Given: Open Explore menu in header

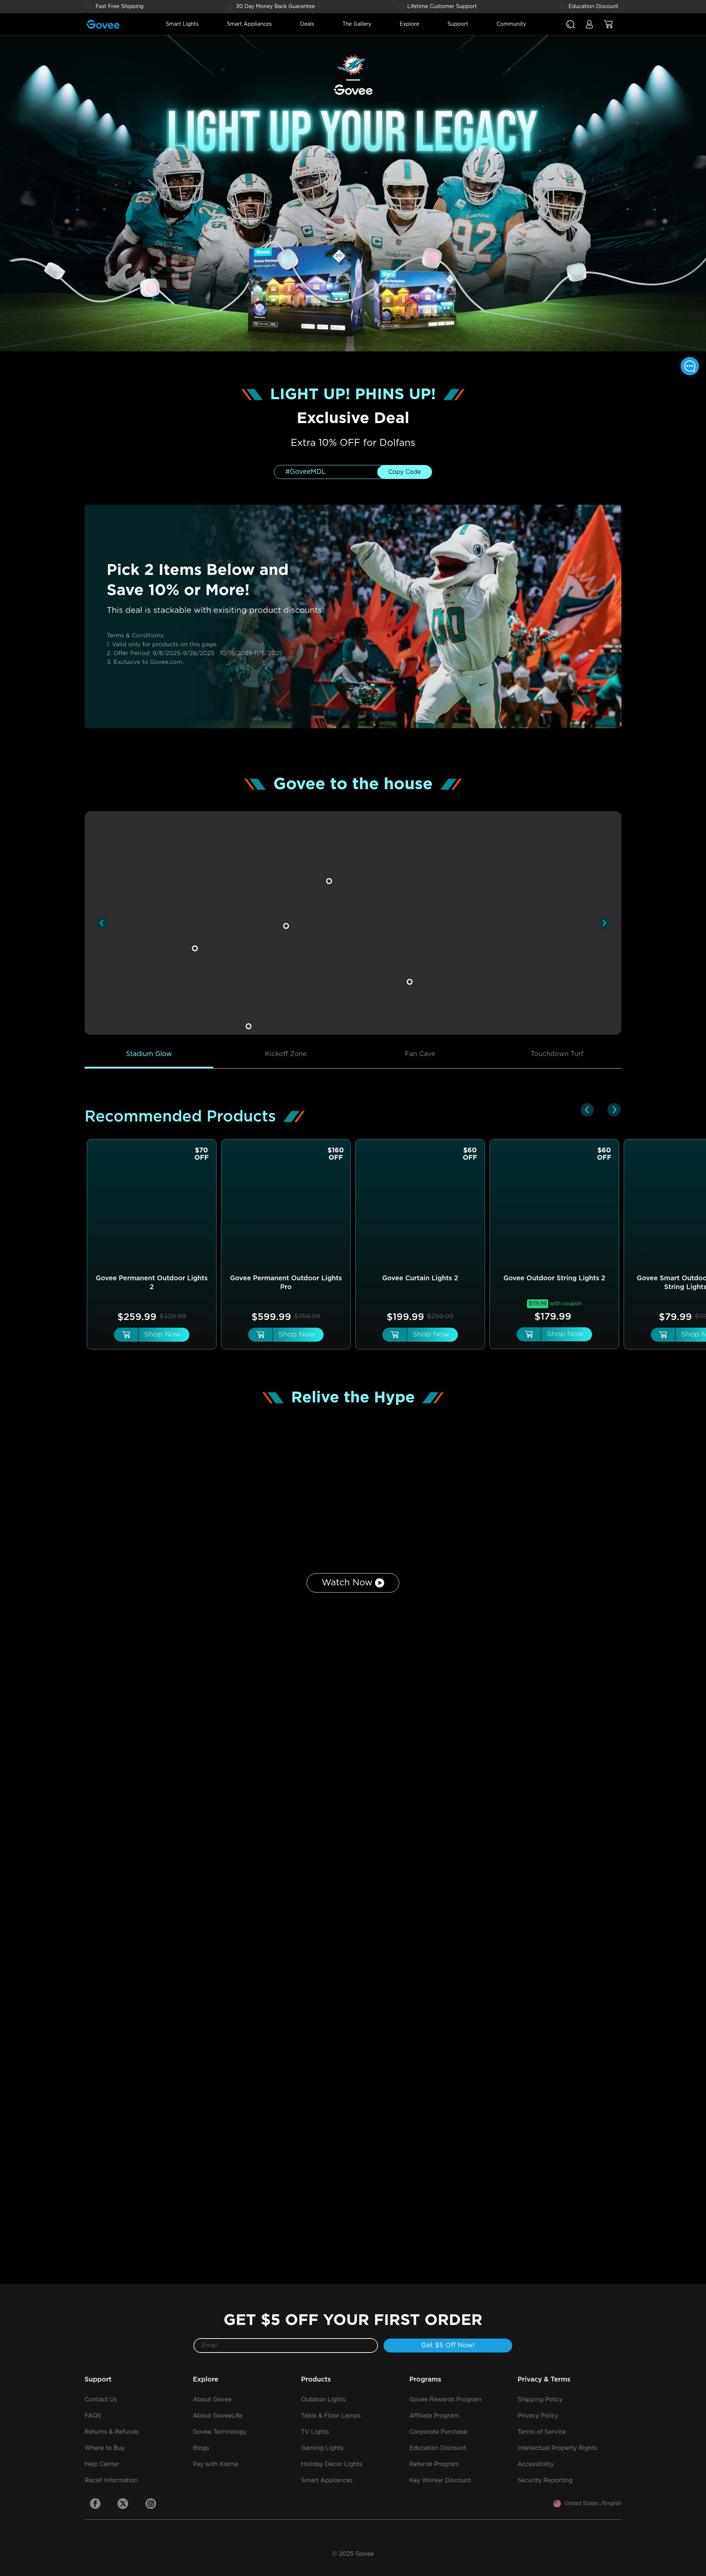Looking at the screenshot, I should [x=409, y=24].
